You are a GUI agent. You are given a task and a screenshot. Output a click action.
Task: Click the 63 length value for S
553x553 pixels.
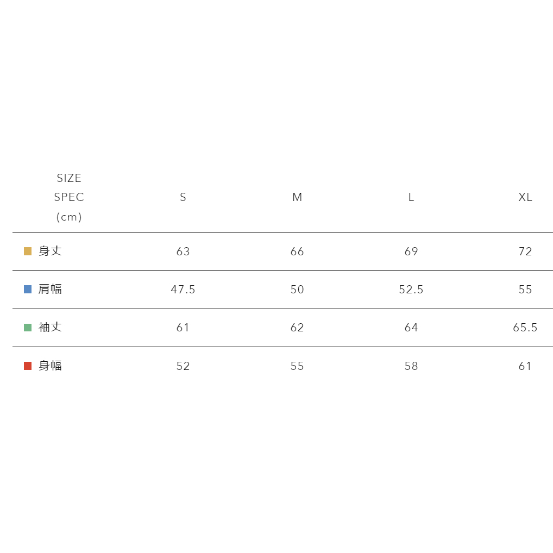[183, 252]
